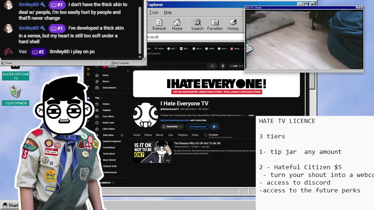Open 'The Reason Why It's OK Not To Be OK' title
The image size is (374, 210).
(x=197, y=143)
